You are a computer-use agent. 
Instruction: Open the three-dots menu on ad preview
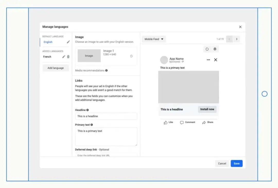(x=208, y=60)
